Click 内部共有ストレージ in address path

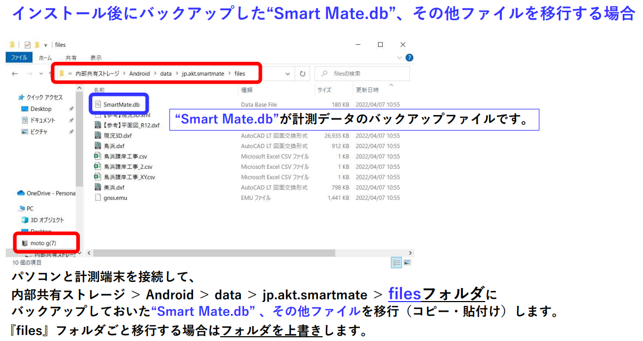click(97, 74)
